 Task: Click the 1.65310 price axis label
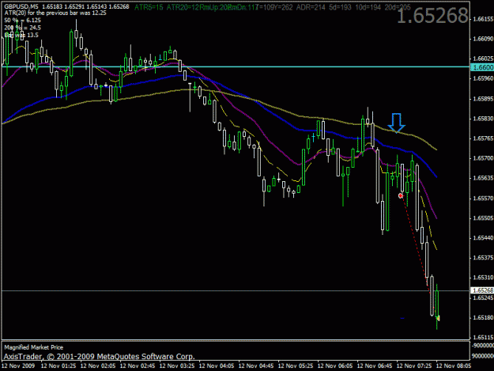[x=483, y=278]
